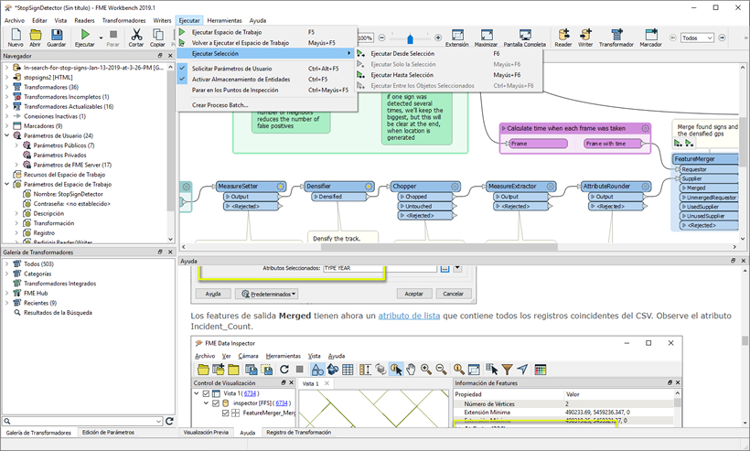Close the Navegador panel
This screenshot has height=451, width=750.
pyautogui.click(x=170, y=56)
